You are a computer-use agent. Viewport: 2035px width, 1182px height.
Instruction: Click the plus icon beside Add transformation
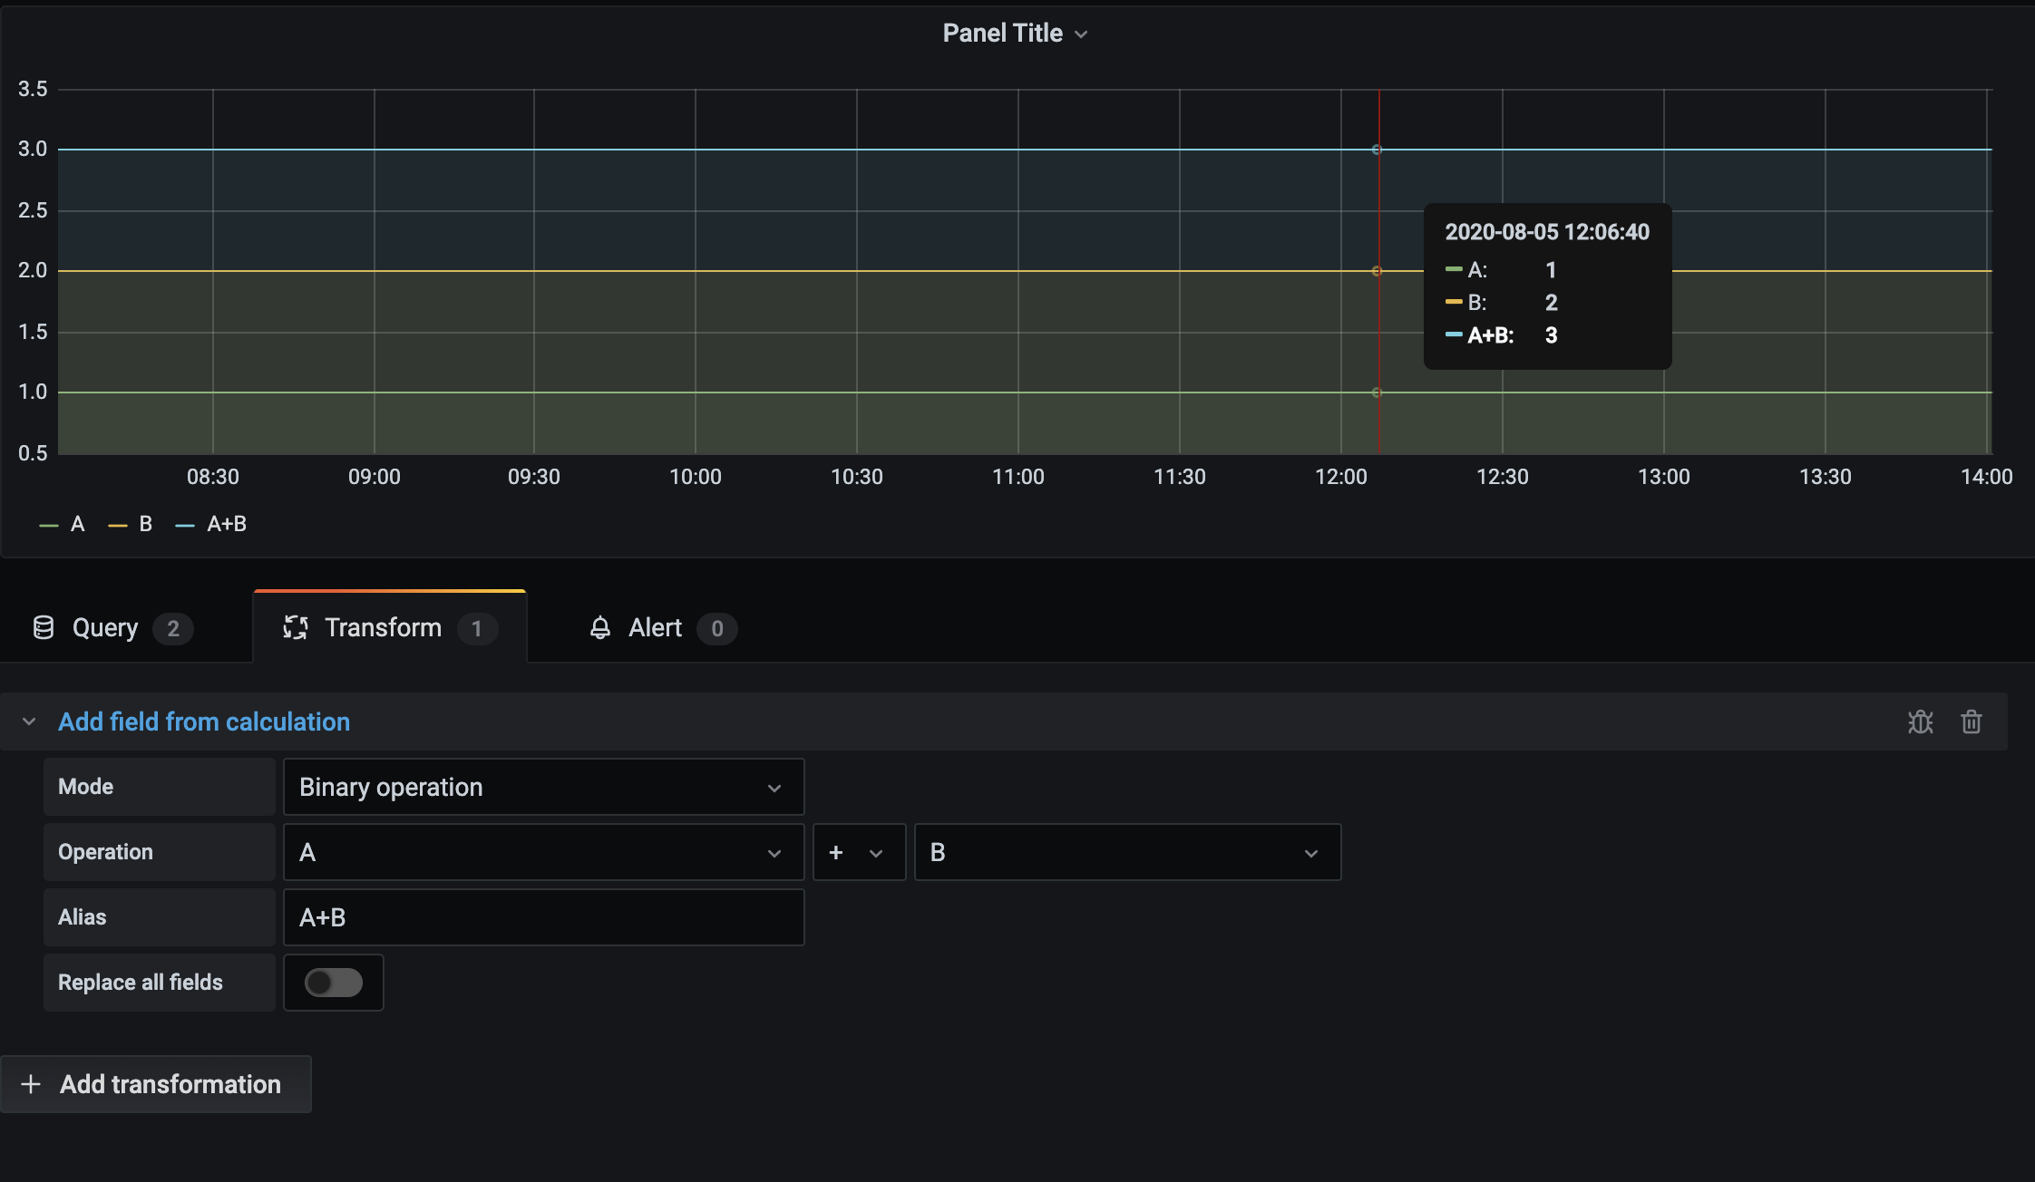coord(31,1084)
